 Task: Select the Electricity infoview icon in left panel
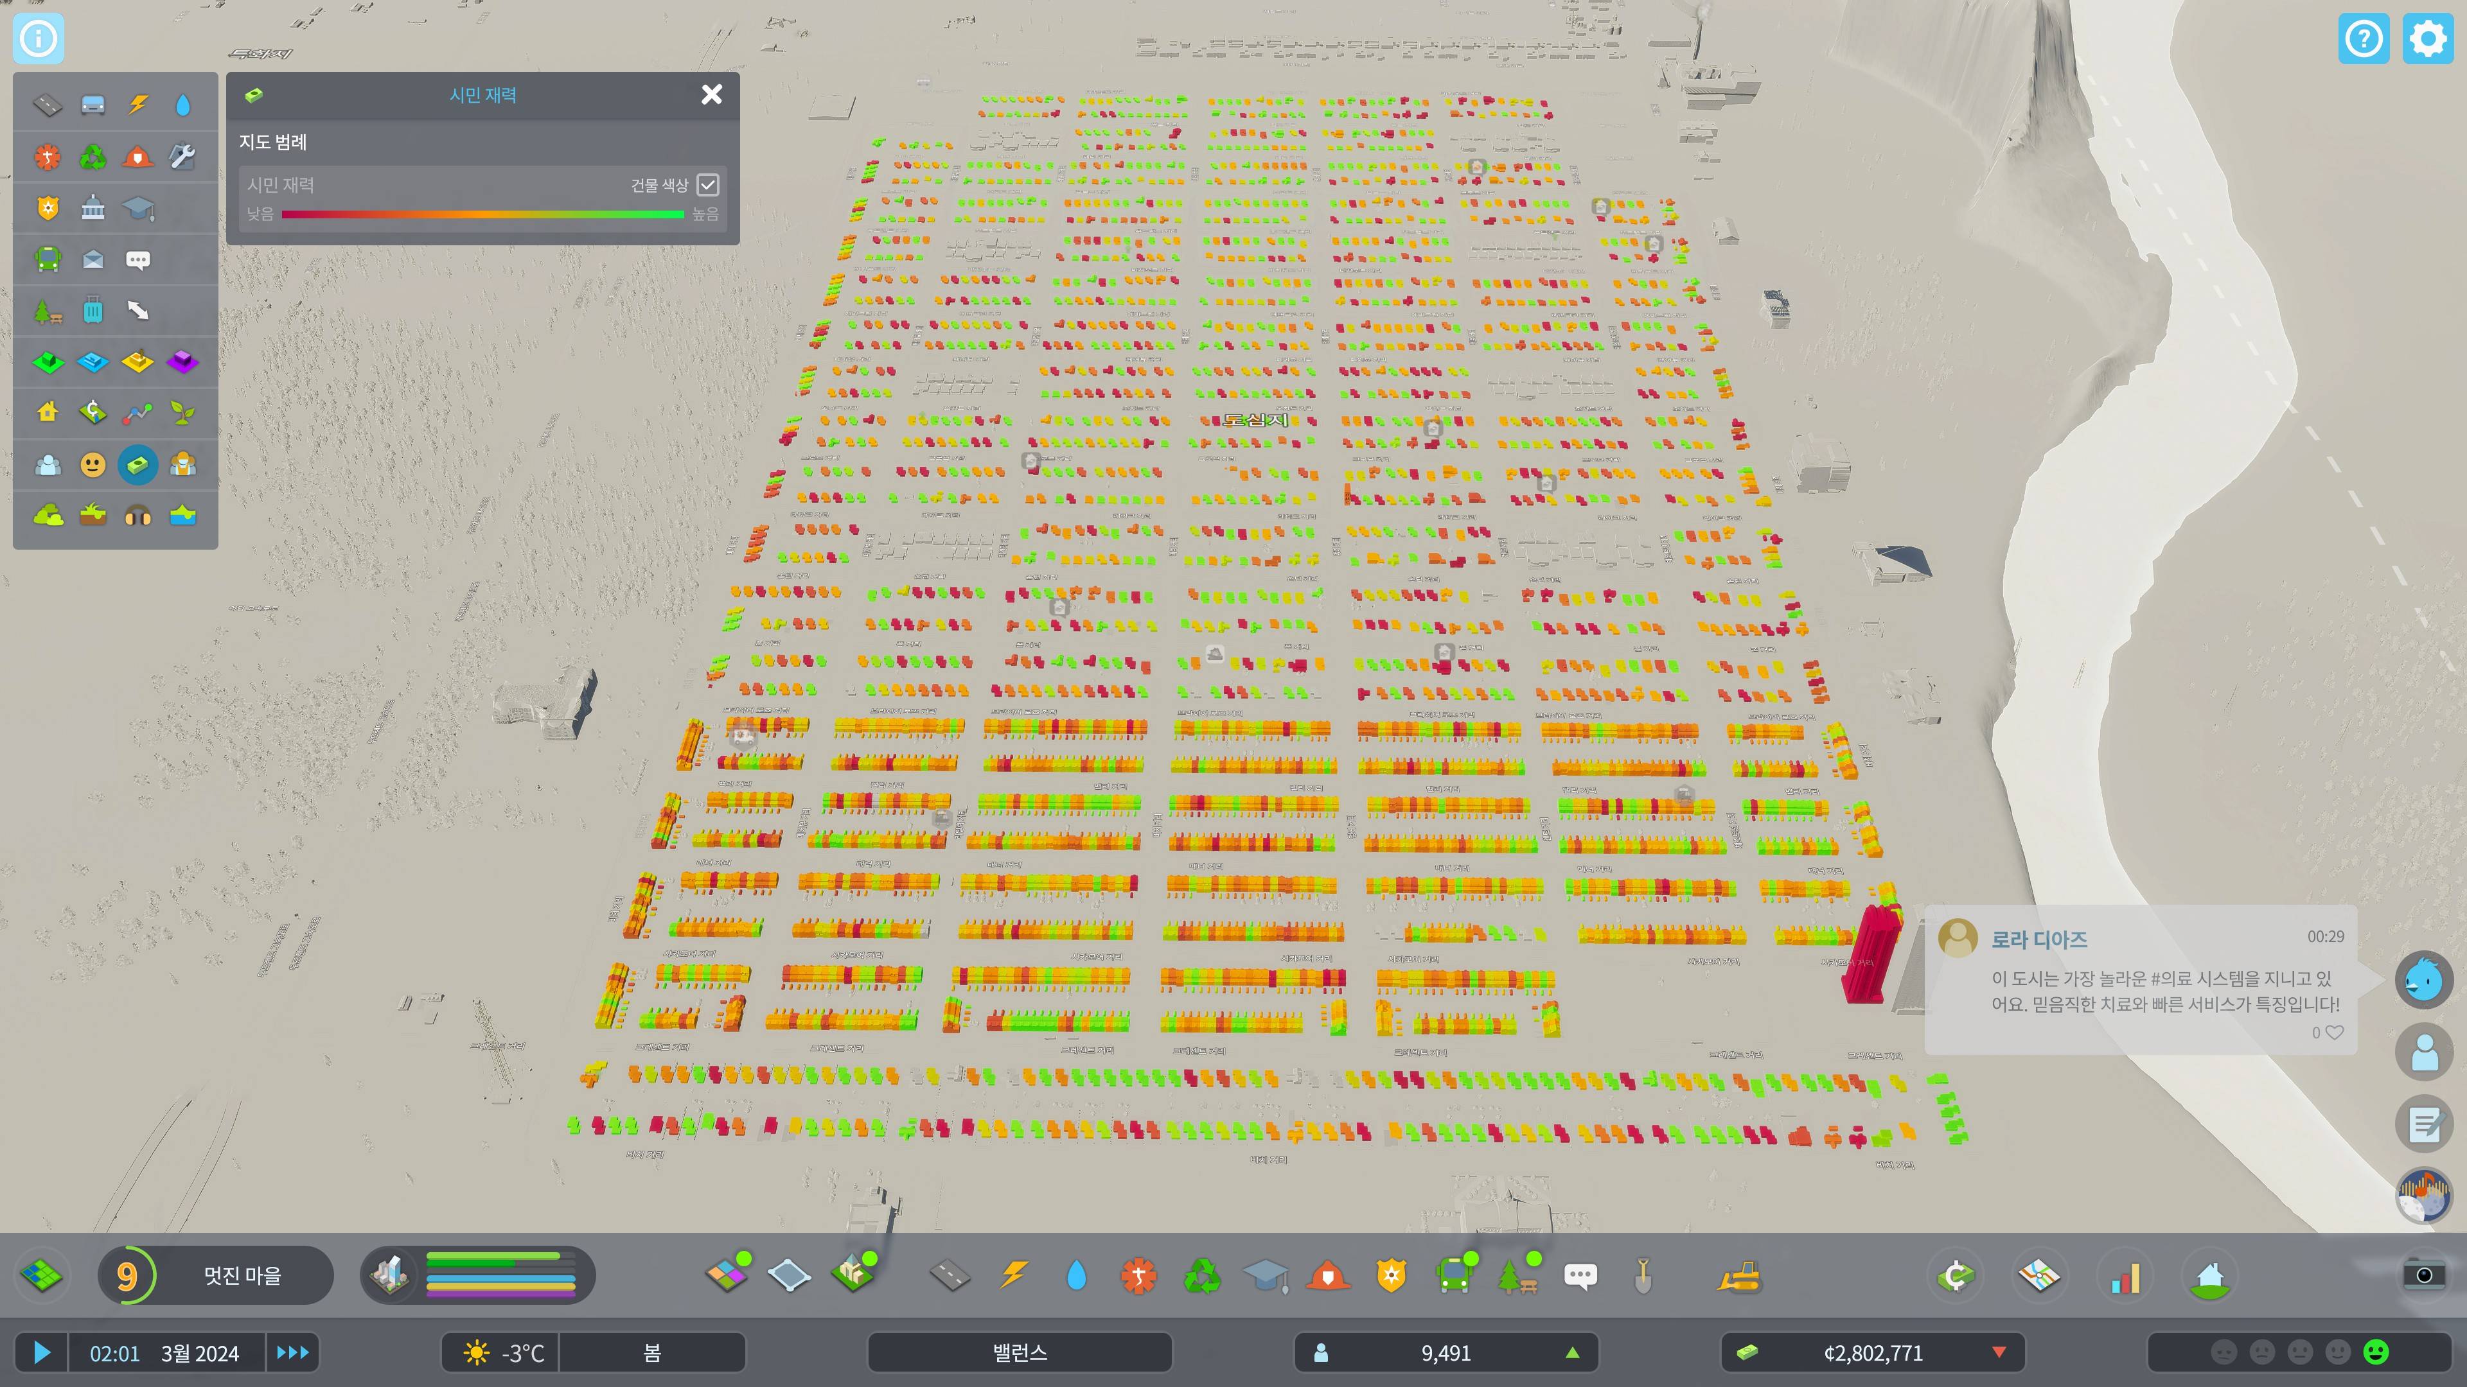[138, 104]
